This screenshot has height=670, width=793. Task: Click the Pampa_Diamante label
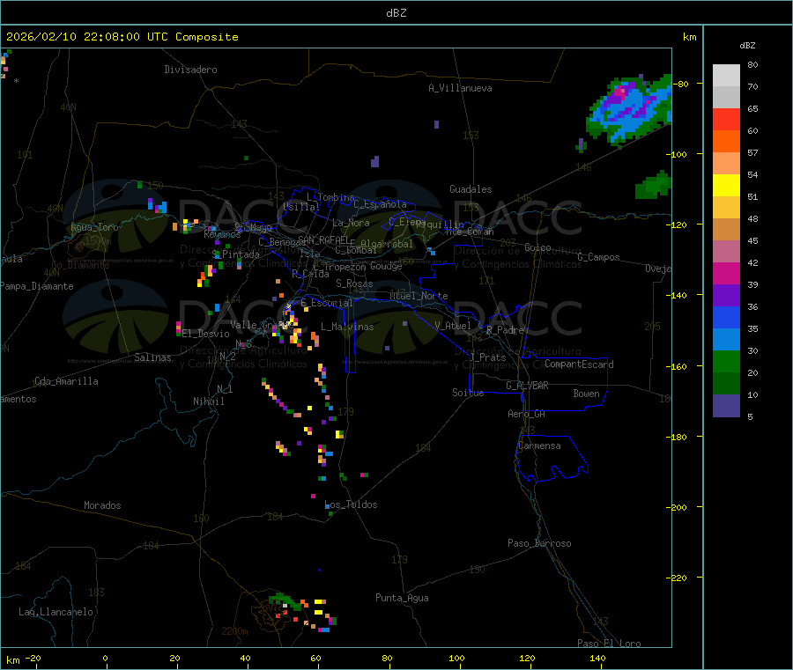pyautogui.click(x=37, y=286)
